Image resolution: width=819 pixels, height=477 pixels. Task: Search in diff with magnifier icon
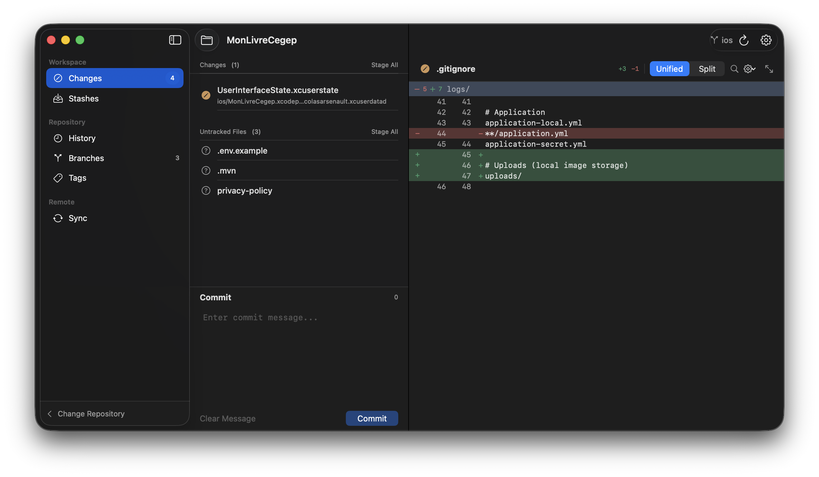[x=734, y=69]
